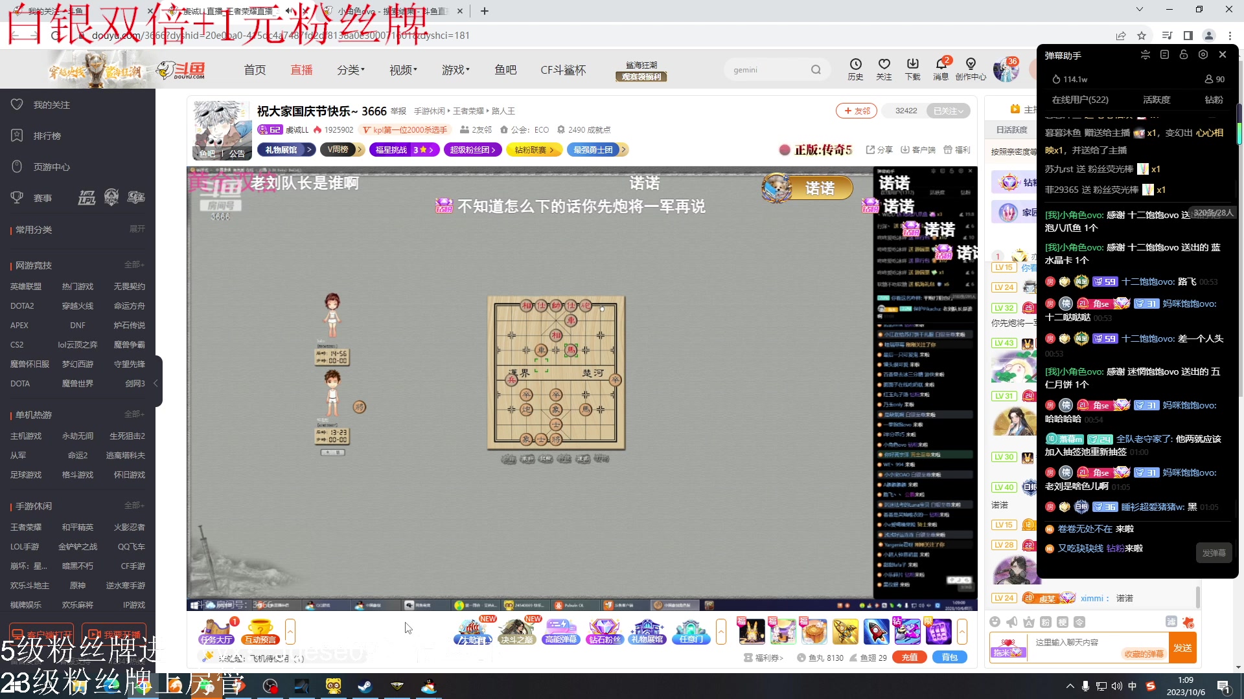Open the emoji picker beside chat input
The width and height of the screenshot is (1244, 699).
click(995, 622)
